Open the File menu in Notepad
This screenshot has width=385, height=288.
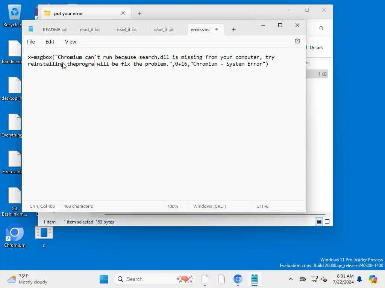pyautogui.click(x=31, y=42)
